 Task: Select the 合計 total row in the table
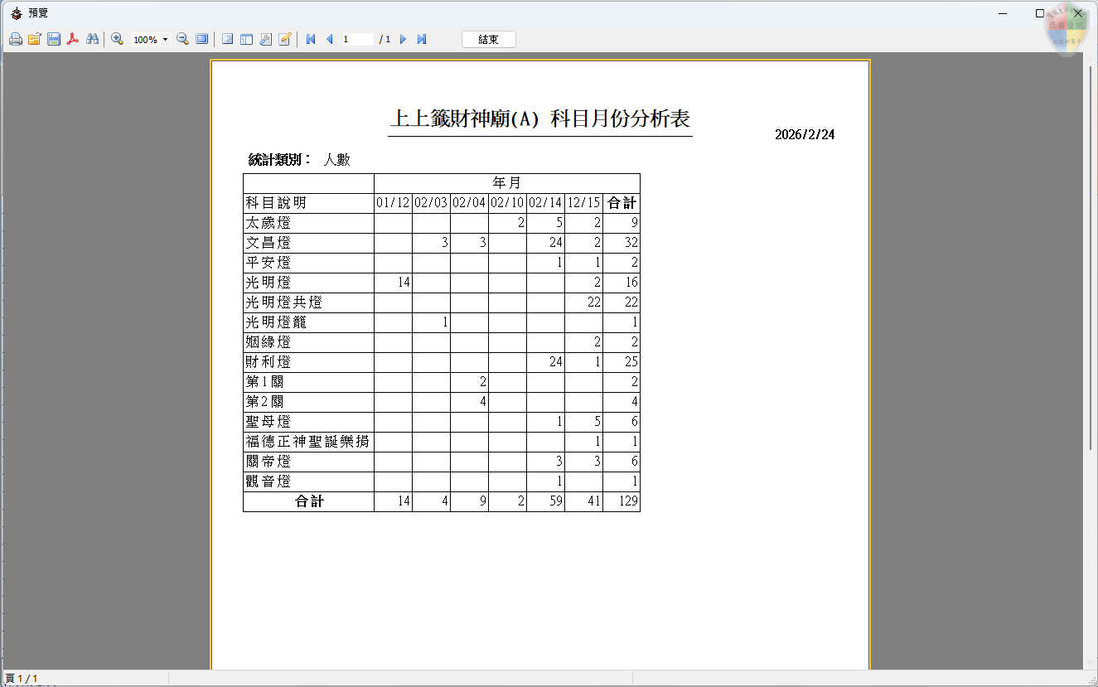[307, 501]
